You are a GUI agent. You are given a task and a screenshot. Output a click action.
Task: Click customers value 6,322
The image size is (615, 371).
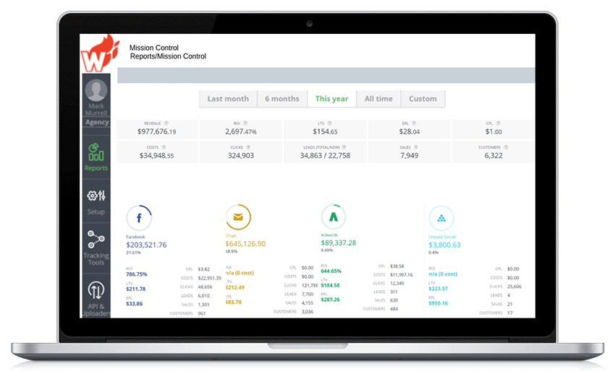click(493, 156)
